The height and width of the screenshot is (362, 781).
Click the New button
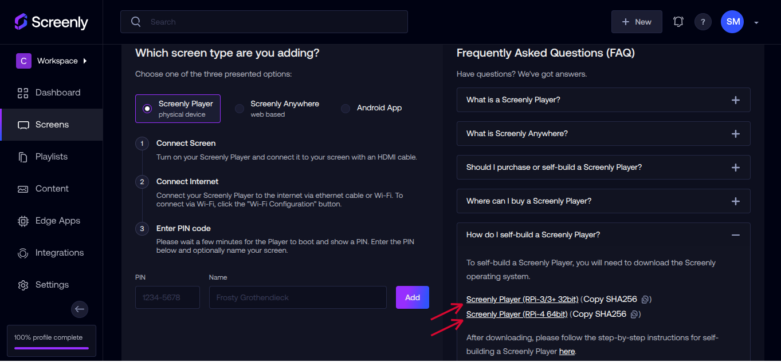coord(637,22)
